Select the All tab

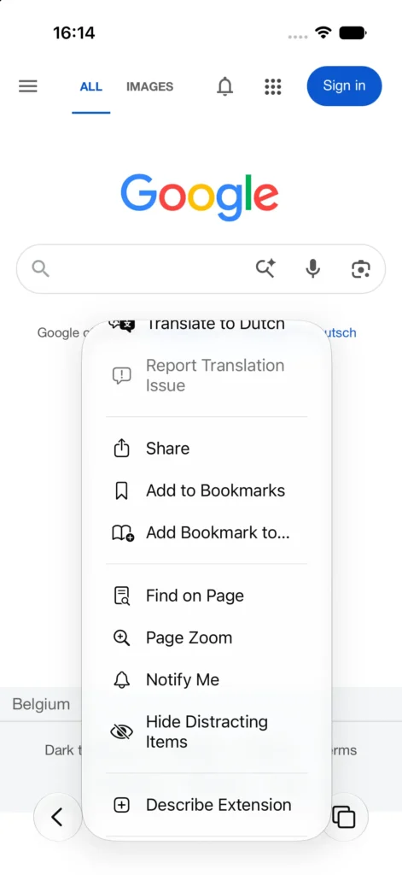pos(90,86)
